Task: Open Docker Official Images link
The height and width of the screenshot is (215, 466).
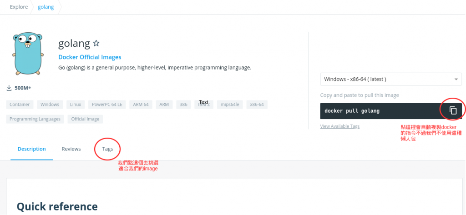Action: point(90,57)
